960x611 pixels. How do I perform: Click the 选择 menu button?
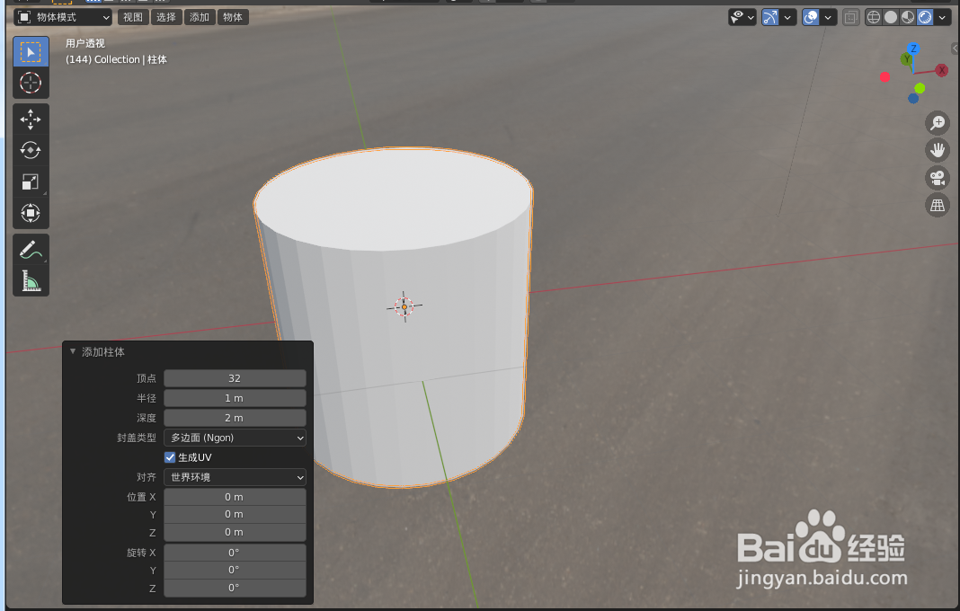pos(166,16)
